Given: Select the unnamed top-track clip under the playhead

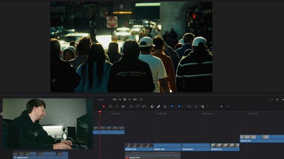Looking at the screenshot, I should click(109, 130).
